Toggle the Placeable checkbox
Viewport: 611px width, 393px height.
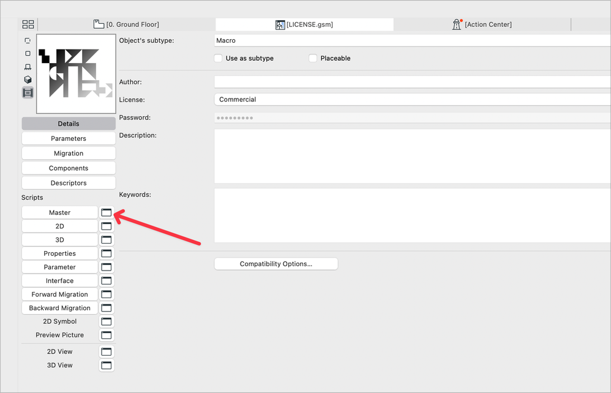coord(312,58)
